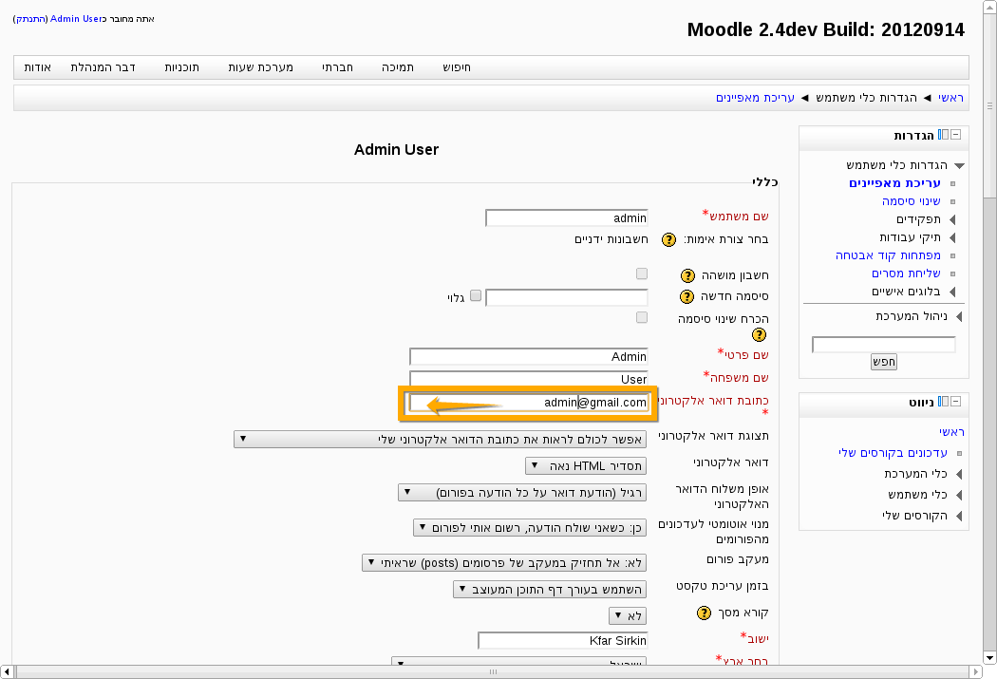Open the תצוגת דואר אלקטרוני dropdown
997x679 pixels.
click(x=440, y=440)
